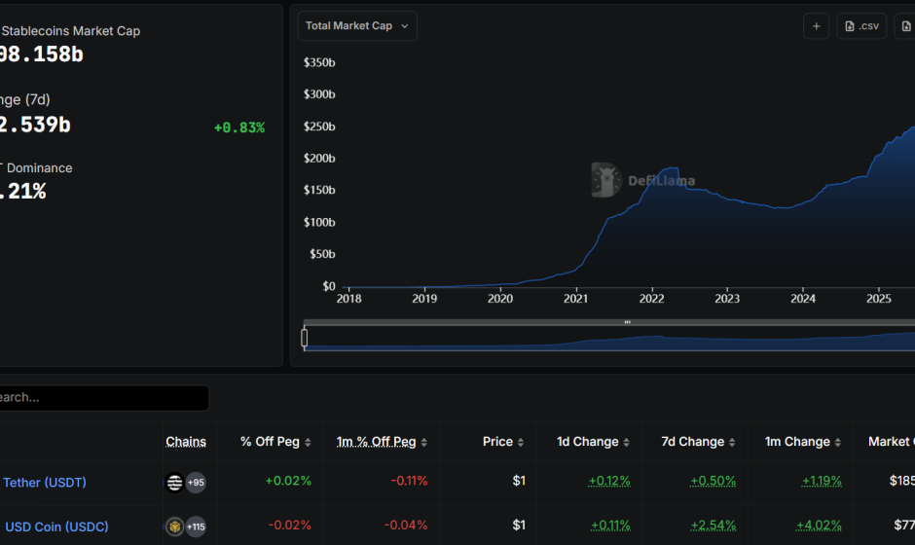Click the stablecoin search field
This screenshot has height=545, width=915.
click(x=102, y=398)
